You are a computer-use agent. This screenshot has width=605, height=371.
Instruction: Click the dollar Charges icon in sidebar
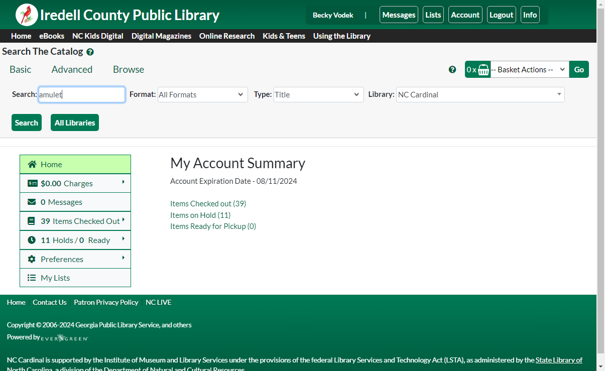(x=32, y=183)
